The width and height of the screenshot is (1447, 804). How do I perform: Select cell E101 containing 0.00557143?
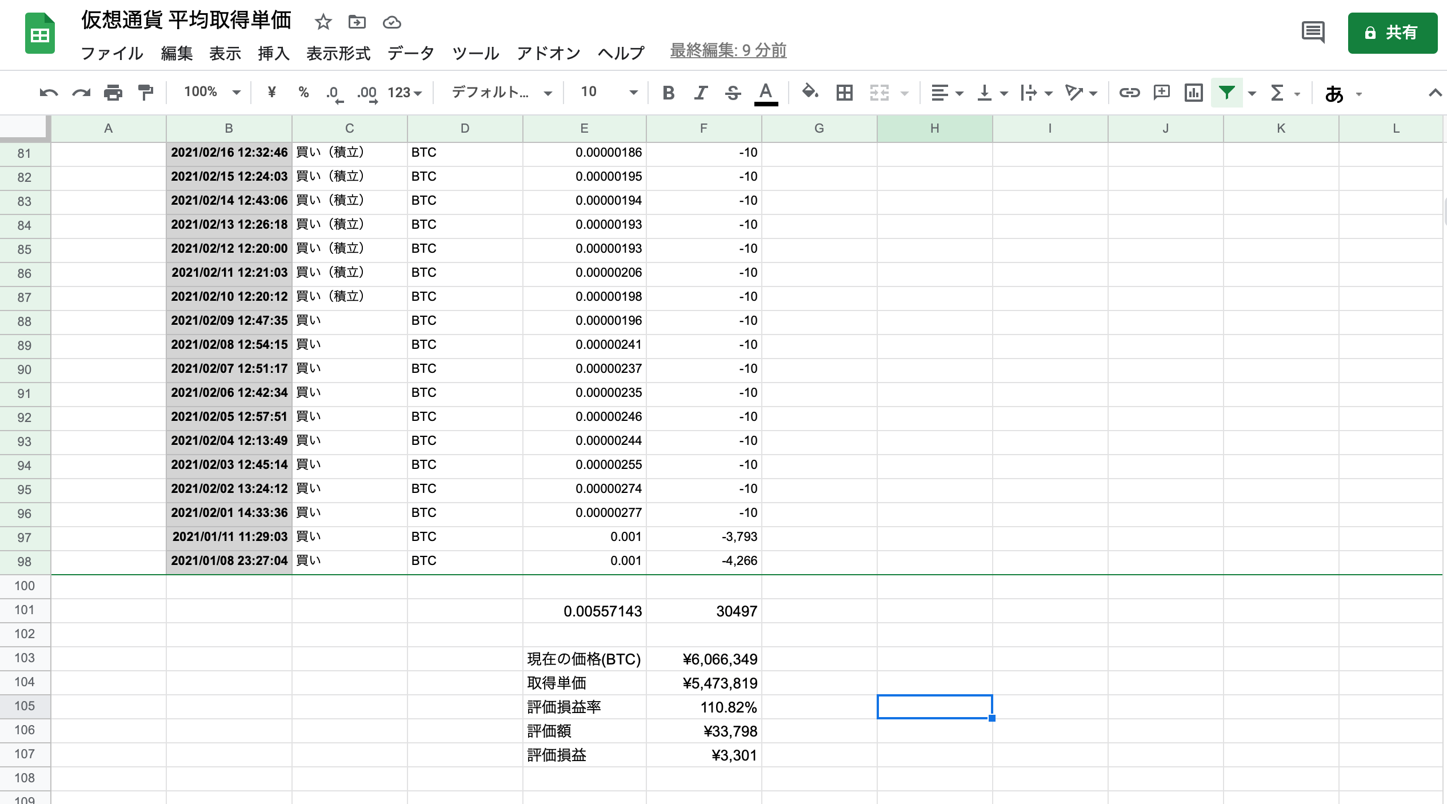click(584, 611)
